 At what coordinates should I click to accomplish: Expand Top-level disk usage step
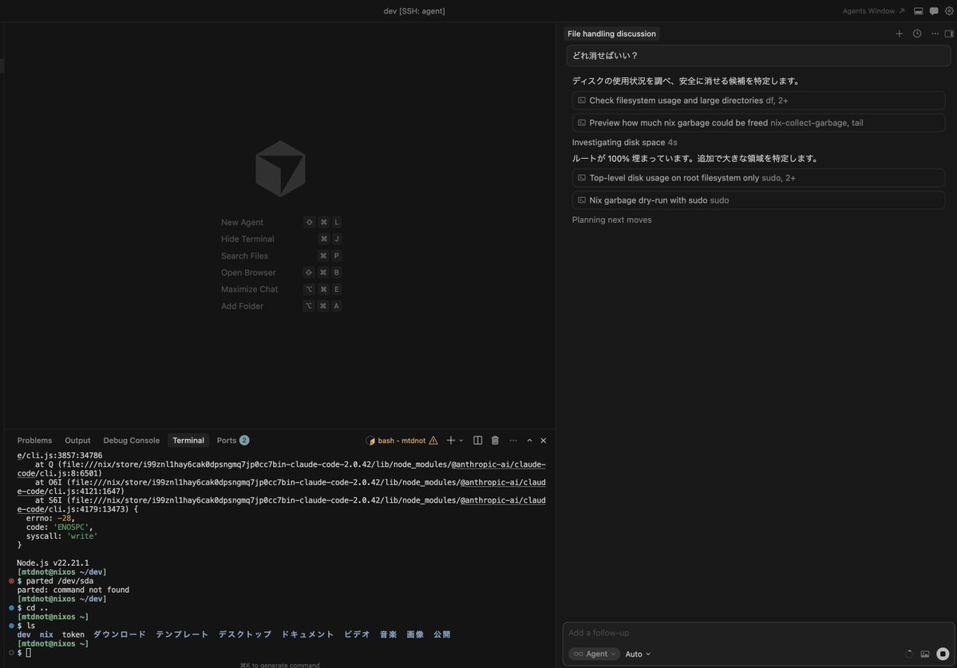[x=758, y=177]
